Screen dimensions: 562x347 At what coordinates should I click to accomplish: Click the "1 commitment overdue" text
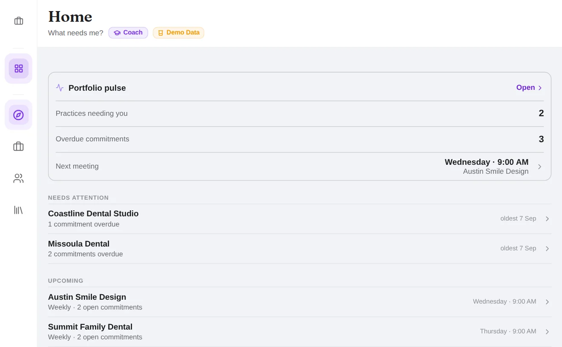click(x=84, y=224)
